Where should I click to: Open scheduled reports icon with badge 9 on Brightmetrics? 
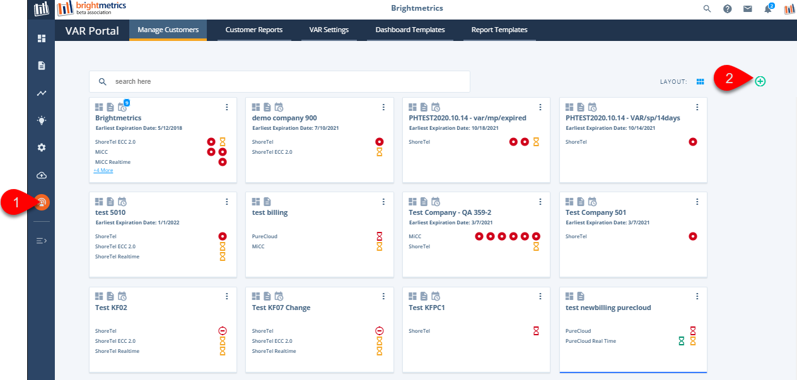coord(122,107)
